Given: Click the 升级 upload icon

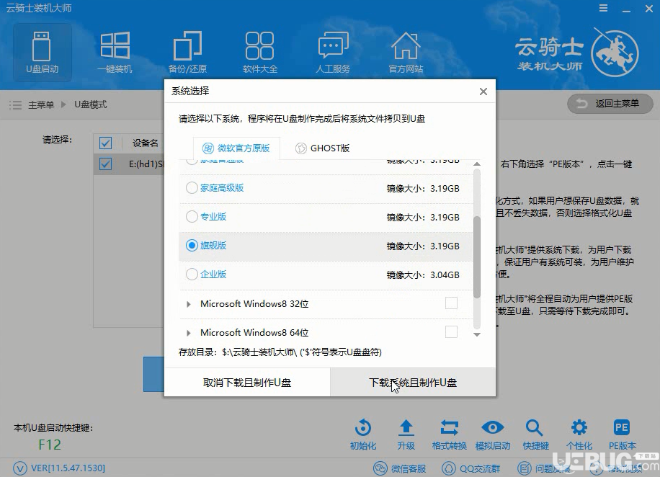Looking at the screenshot, I should click(x=406, y=428).
